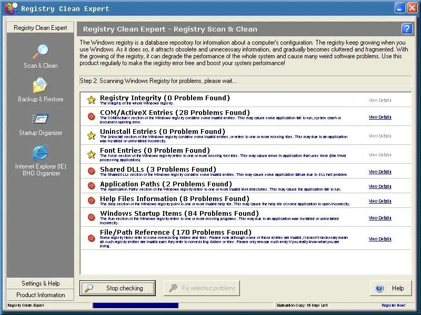
Task: Select the Font Entries (0 Problem Found) heading
Action: pyautogui.click(x=155, y=151)
